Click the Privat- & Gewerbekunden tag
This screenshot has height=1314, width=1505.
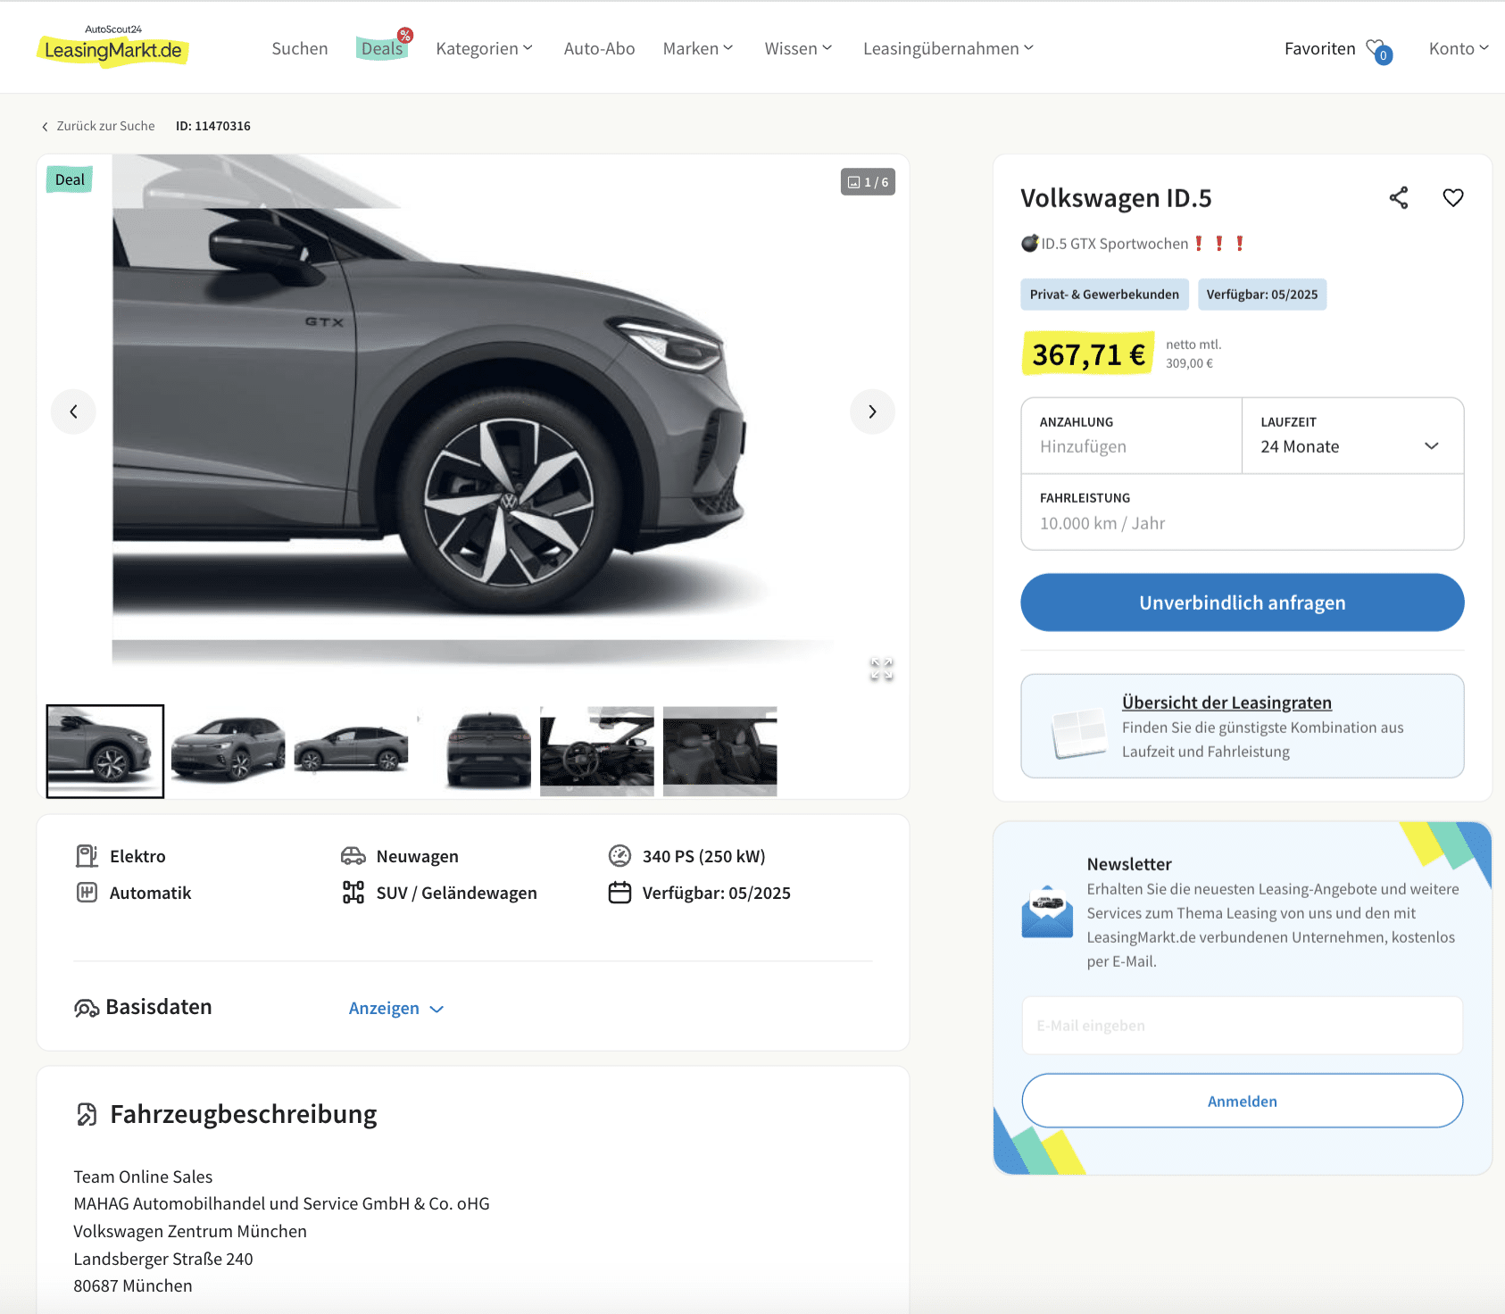coord(1104,295)
